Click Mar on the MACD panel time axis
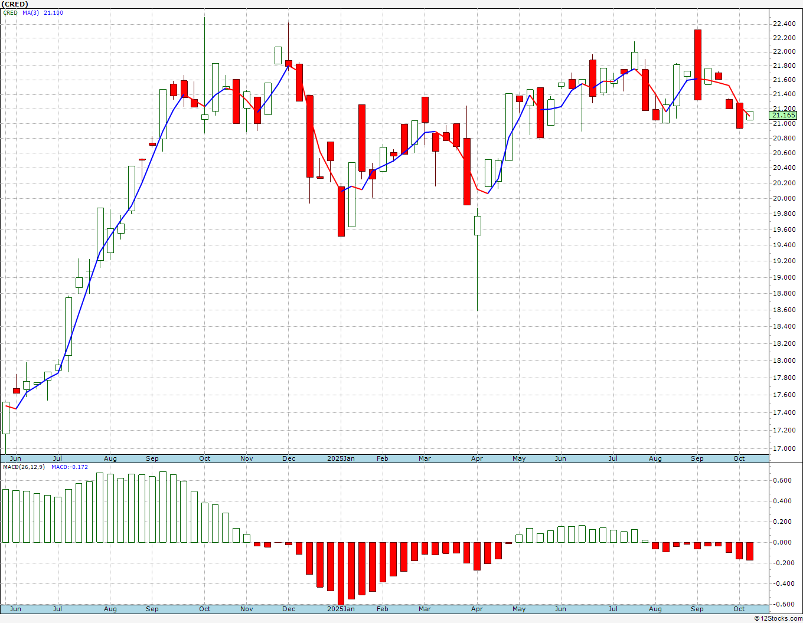803x623 pixels. [x=425, y=609]
